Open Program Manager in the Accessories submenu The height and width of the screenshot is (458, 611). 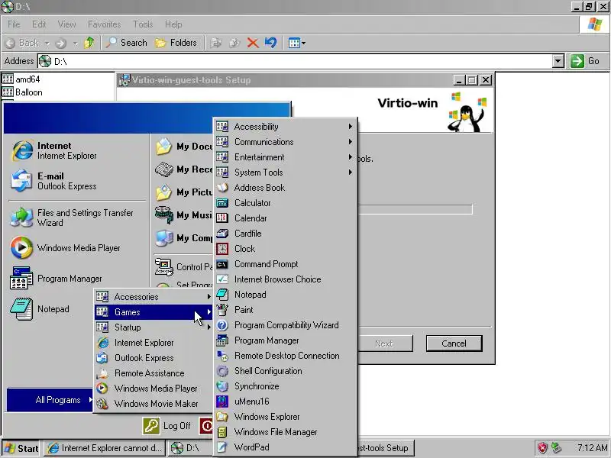click(285, 340)
